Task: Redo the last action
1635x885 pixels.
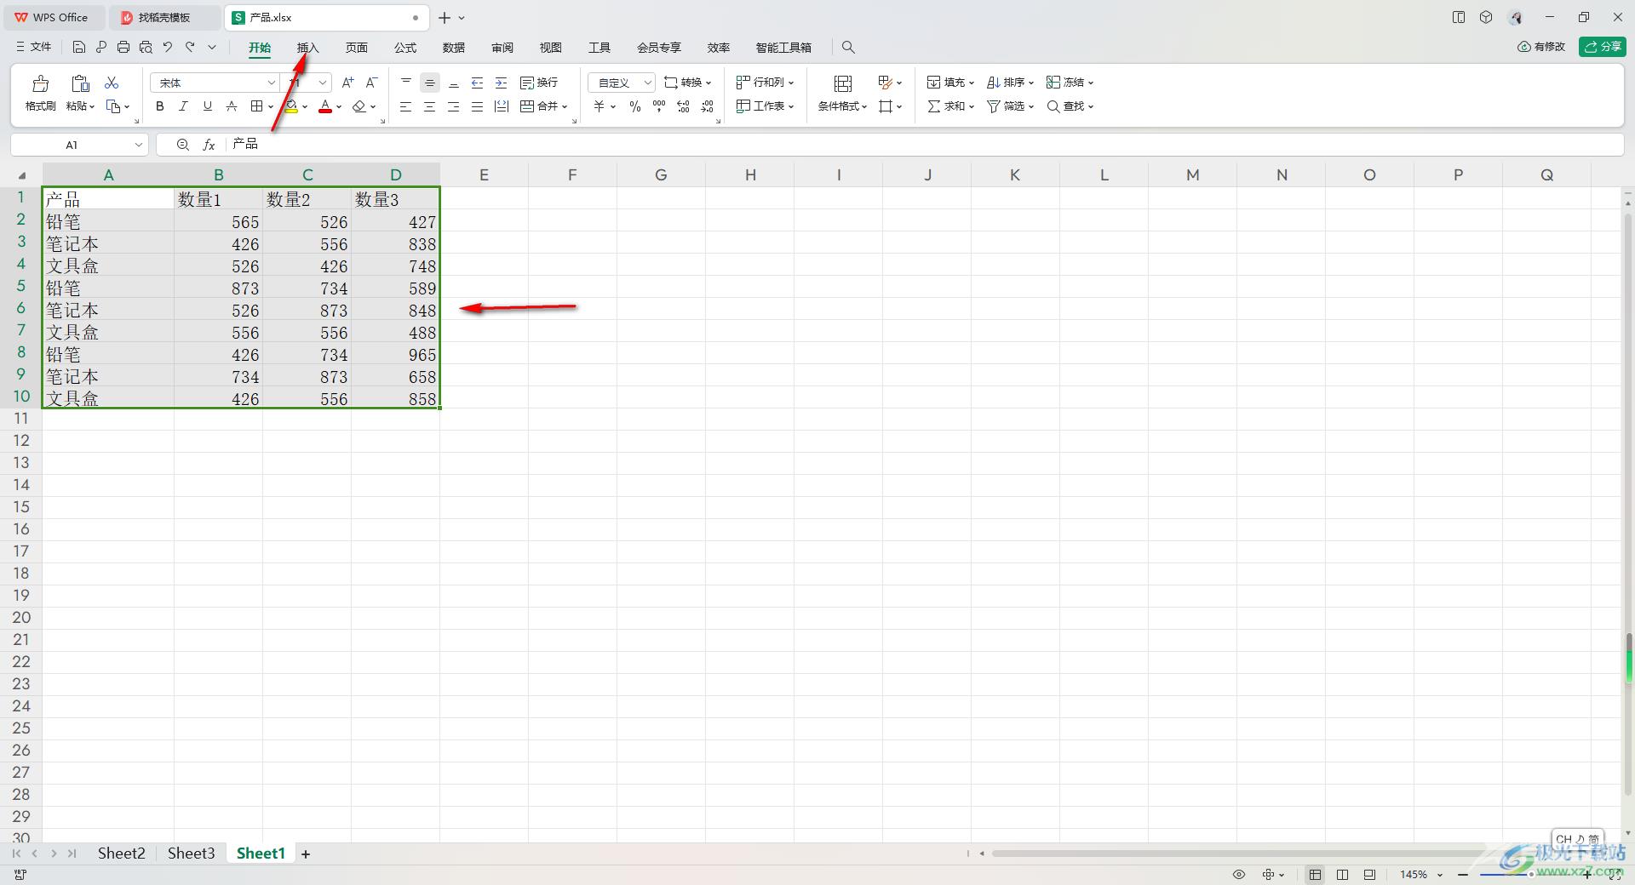Action: point(190,48)
